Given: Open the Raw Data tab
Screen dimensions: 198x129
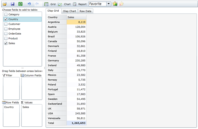Looking at the screenshot, I should click(85, 11).
